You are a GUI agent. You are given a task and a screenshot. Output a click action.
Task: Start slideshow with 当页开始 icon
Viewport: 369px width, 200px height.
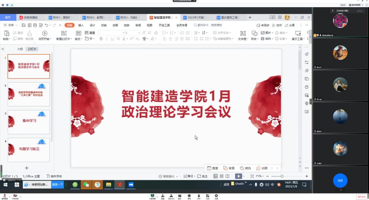pos(45,33)
